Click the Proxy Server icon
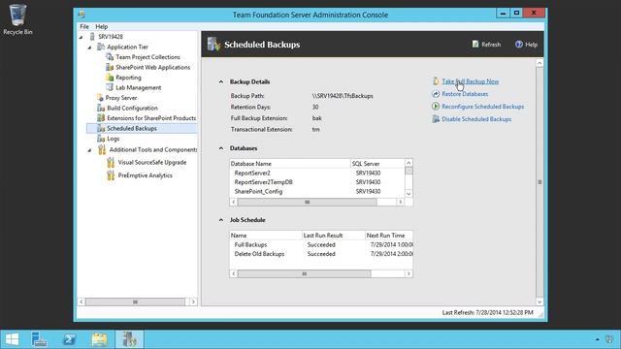621x349 pixels. point(101,98)
